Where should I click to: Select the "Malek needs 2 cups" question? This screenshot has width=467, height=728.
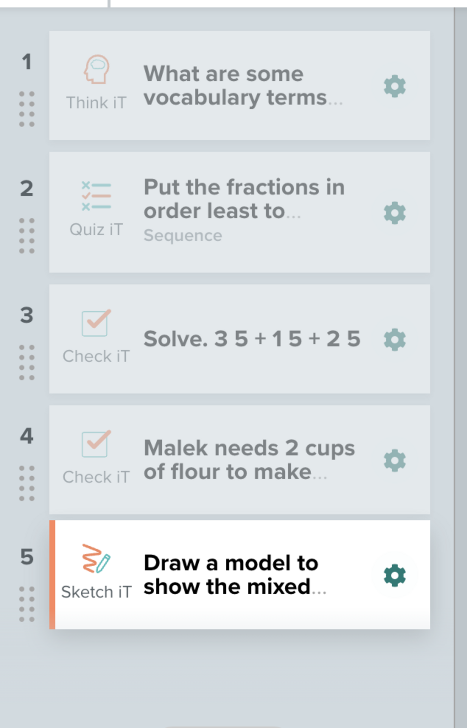[249, 460]
